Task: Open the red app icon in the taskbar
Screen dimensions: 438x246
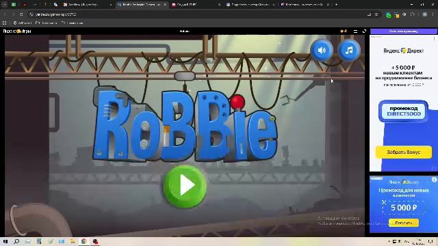Action: click(x=95, y=241)
